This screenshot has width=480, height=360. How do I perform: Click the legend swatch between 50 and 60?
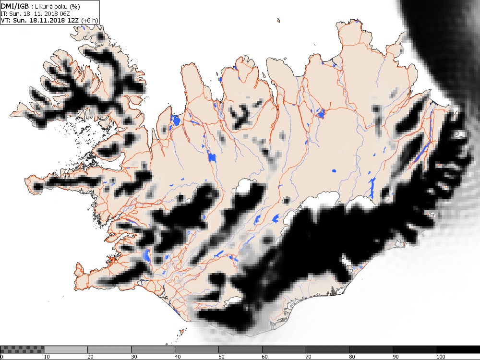pyautogui.click(x=240, y=349)
